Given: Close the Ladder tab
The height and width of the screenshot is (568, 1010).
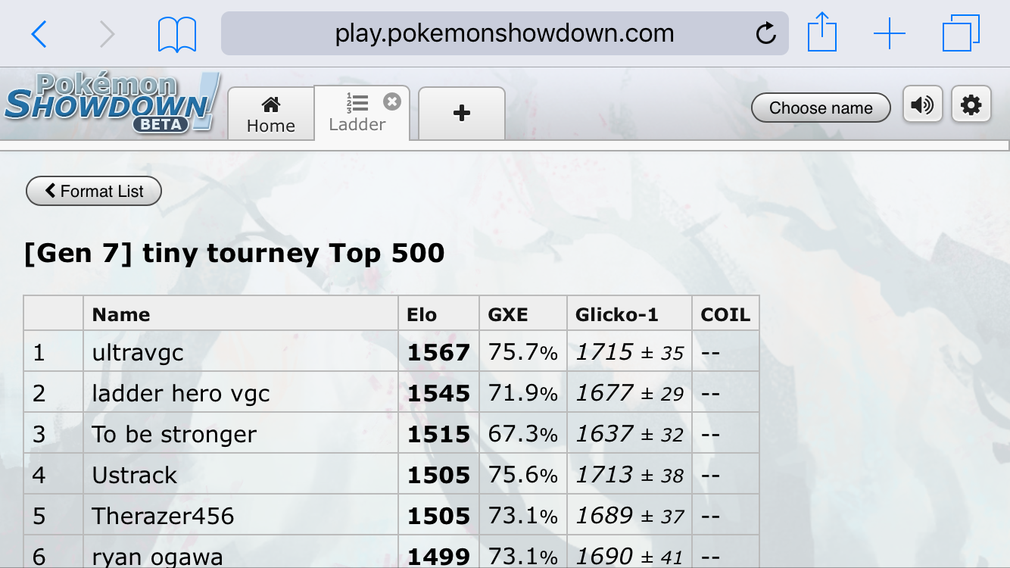Looking at the screenshot, I should coord(391,101).
